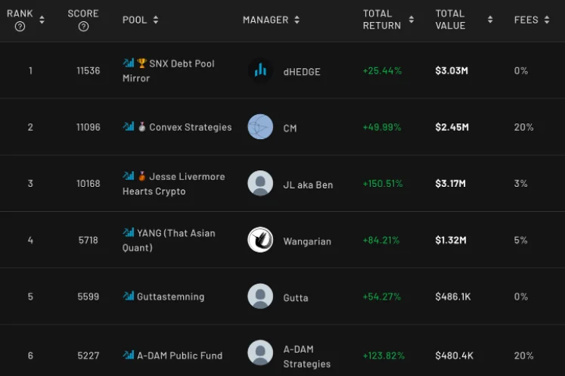Screen dimensions: 565x376
Task: Open the A-DAM Public Fund pool
Action: tap(180, 356)
